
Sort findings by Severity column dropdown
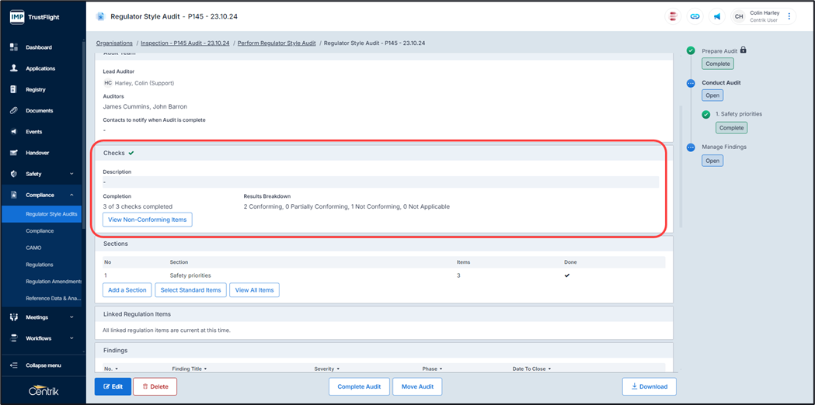coord(326,369)
